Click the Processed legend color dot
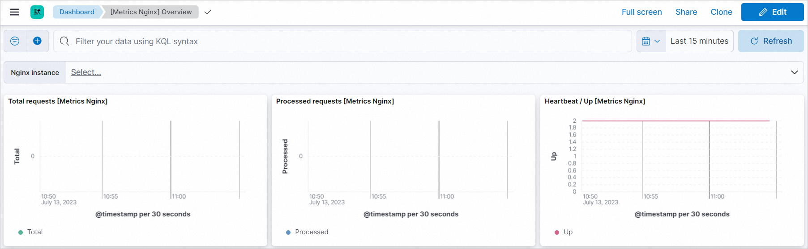The width and height of the screenshot is (808, 249). (288, 232)
